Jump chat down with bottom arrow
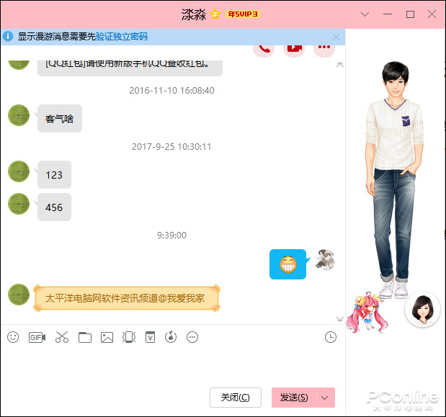Screen dimensions: 446x417 tap(340, 319)
